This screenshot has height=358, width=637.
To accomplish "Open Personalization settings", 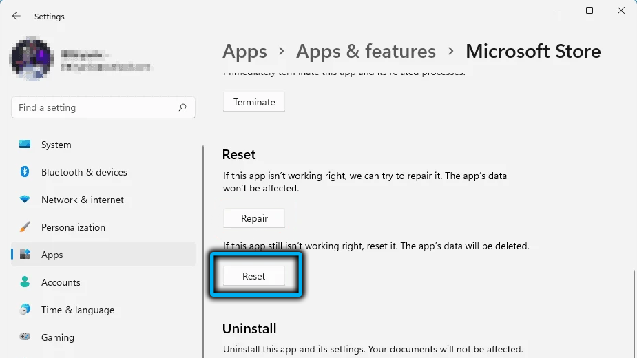I will point(73,227).
